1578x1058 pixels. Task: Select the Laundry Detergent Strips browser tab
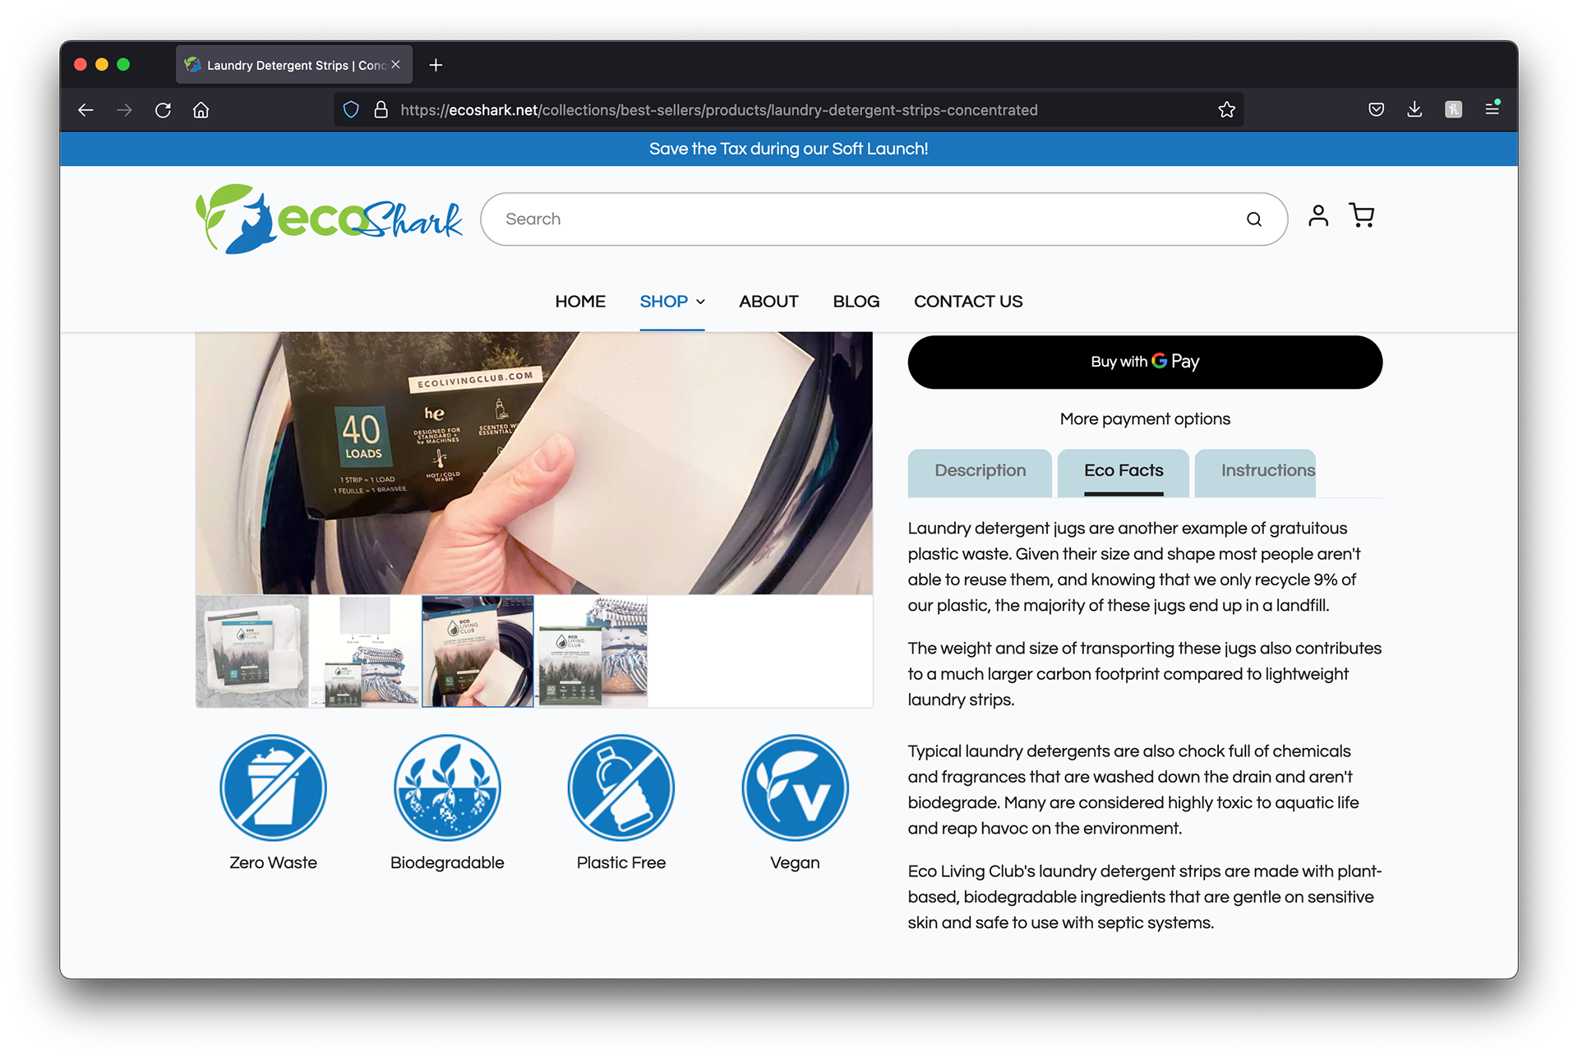point(294,65)
